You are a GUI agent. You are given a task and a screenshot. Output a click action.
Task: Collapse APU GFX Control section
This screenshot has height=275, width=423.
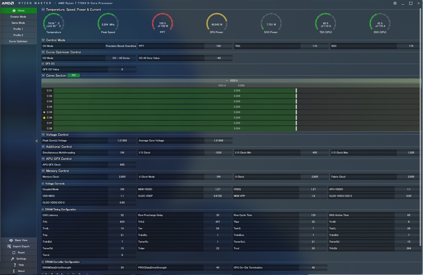43,159
